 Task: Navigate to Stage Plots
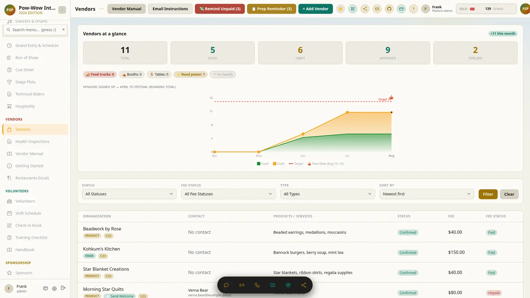[35, 82]
